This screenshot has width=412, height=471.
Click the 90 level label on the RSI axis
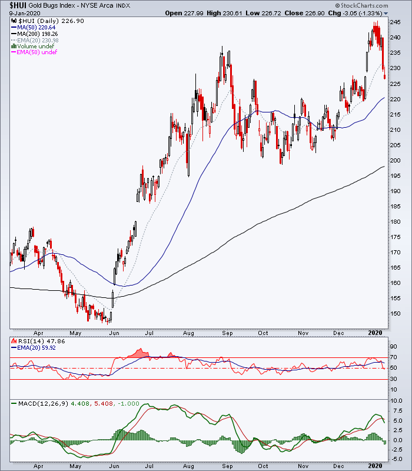tap(393, 346)
